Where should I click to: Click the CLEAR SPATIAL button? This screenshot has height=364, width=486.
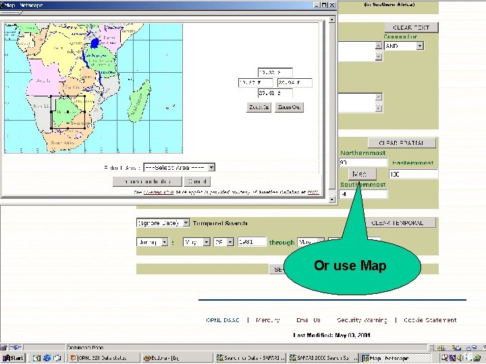[402, 143]
